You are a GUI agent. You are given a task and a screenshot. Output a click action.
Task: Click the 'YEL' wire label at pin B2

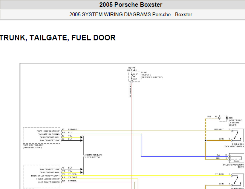tap(70, 136)
